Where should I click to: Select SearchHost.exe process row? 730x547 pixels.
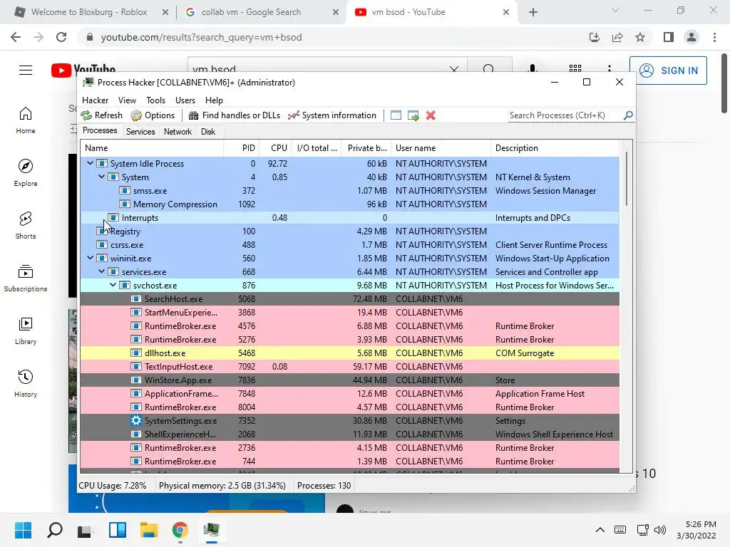[x=349, y=298]
